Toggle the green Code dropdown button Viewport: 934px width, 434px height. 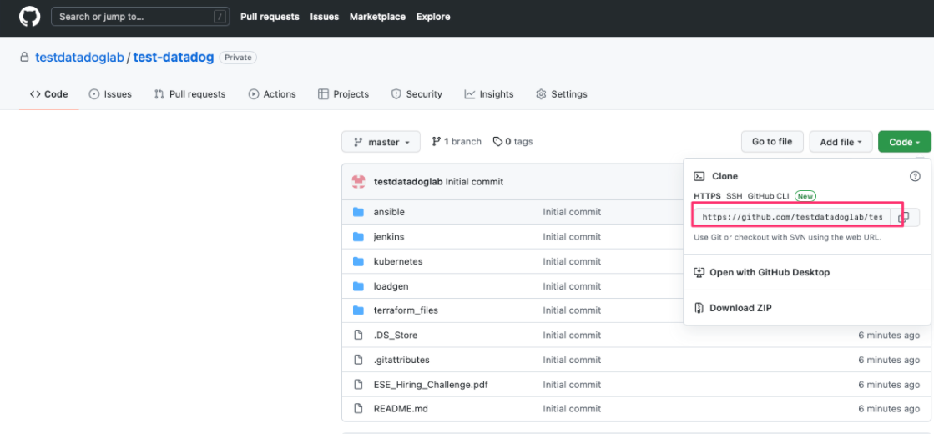pos(905,142)
